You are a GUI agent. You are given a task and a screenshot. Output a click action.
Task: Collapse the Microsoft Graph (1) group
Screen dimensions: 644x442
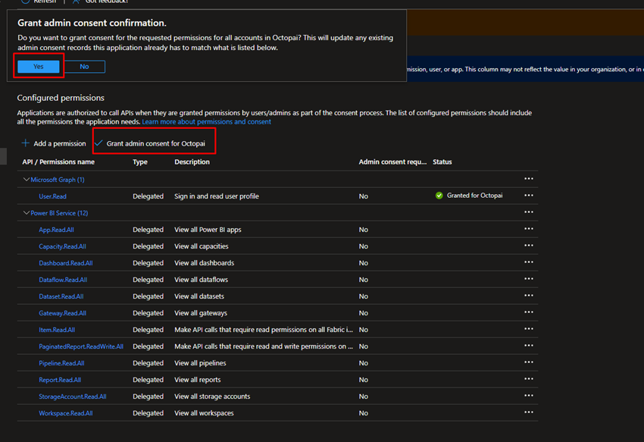click(x=27, y=180)
